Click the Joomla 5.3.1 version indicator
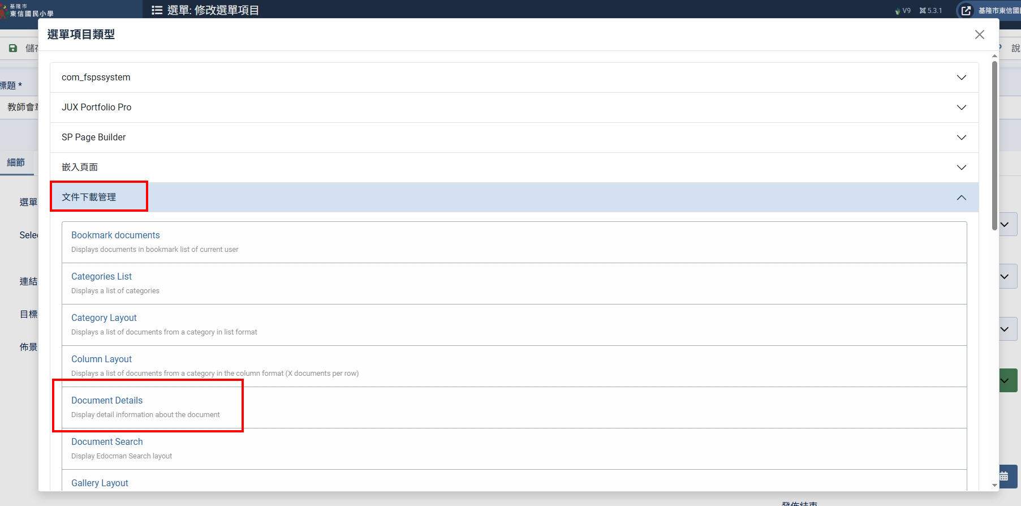The height and width of the screenshot is (506, 1021). point(930,10)
